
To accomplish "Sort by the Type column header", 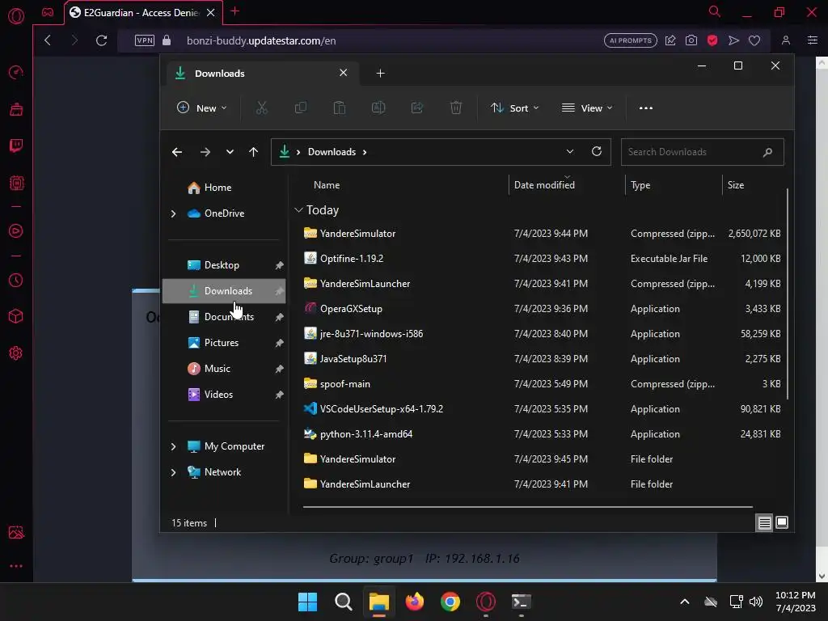I will (x=640, y=185).
